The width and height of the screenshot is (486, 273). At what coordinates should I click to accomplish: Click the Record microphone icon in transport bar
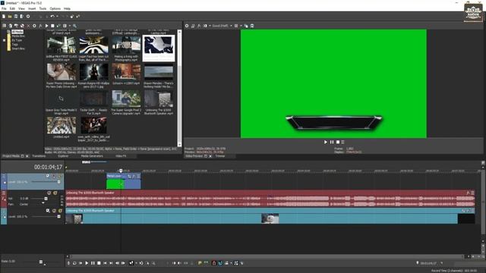click(68, 263)
